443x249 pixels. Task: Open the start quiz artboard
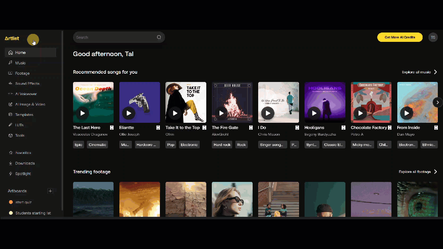point(23,202)
